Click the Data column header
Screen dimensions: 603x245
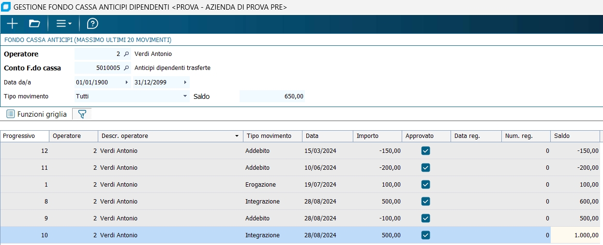point(327,136)
